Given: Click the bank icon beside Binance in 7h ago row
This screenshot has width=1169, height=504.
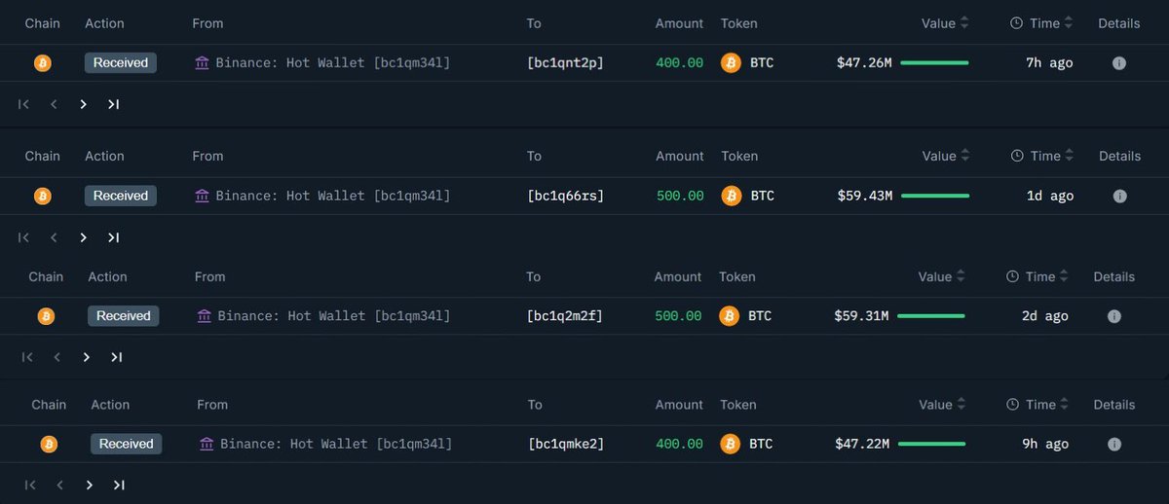Looking at the screenshot, I should coord(202,63).
